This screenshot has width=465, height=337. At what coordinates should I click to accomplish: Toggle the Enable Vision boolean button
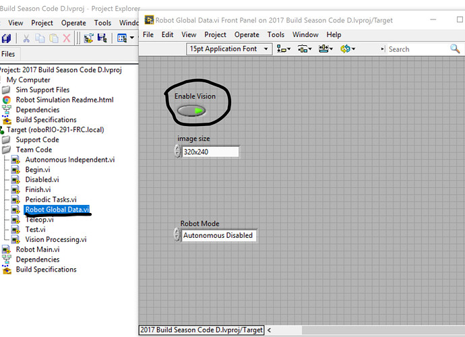[191, 111]
